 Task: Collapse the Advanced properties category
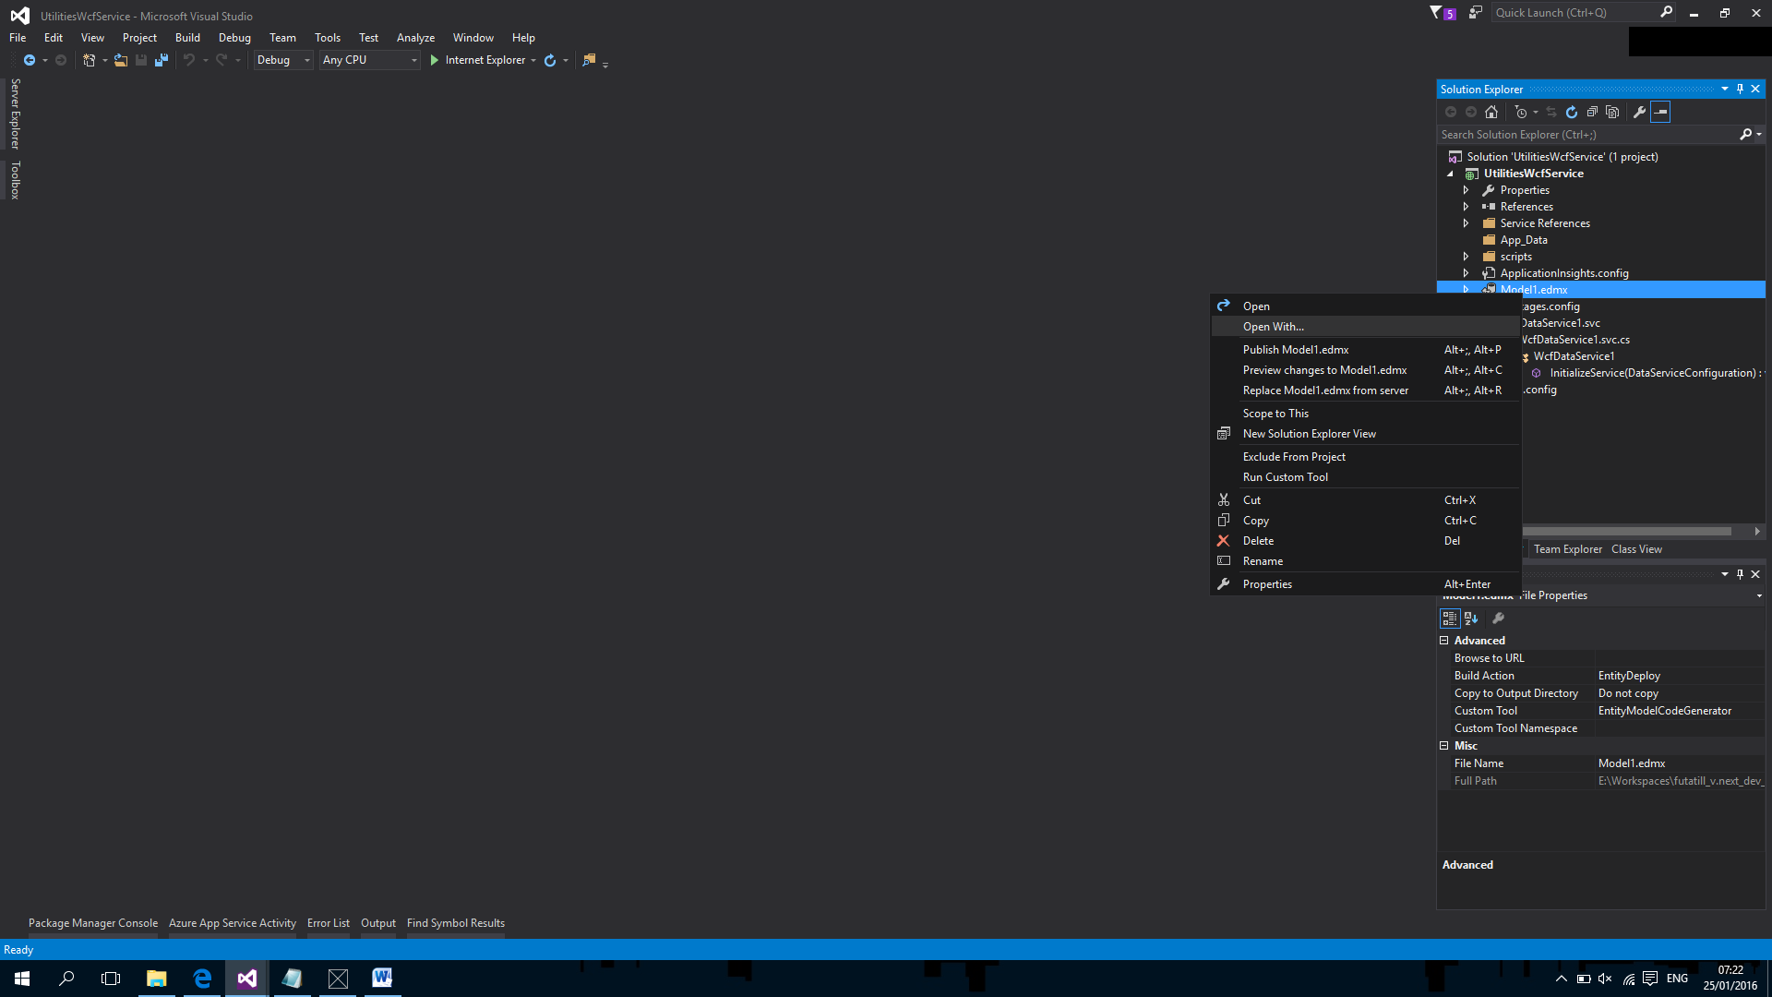(x=1444, y=641)
